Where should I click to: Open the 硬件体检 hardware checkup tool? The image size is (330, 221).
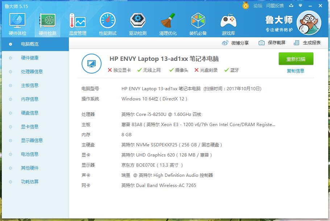pyautogui.click(x=17, y=23)
